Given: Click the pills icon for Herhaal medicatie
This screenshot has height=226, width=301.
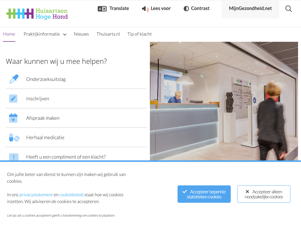Looking at the screenshot, I should [x=14, y=137].
